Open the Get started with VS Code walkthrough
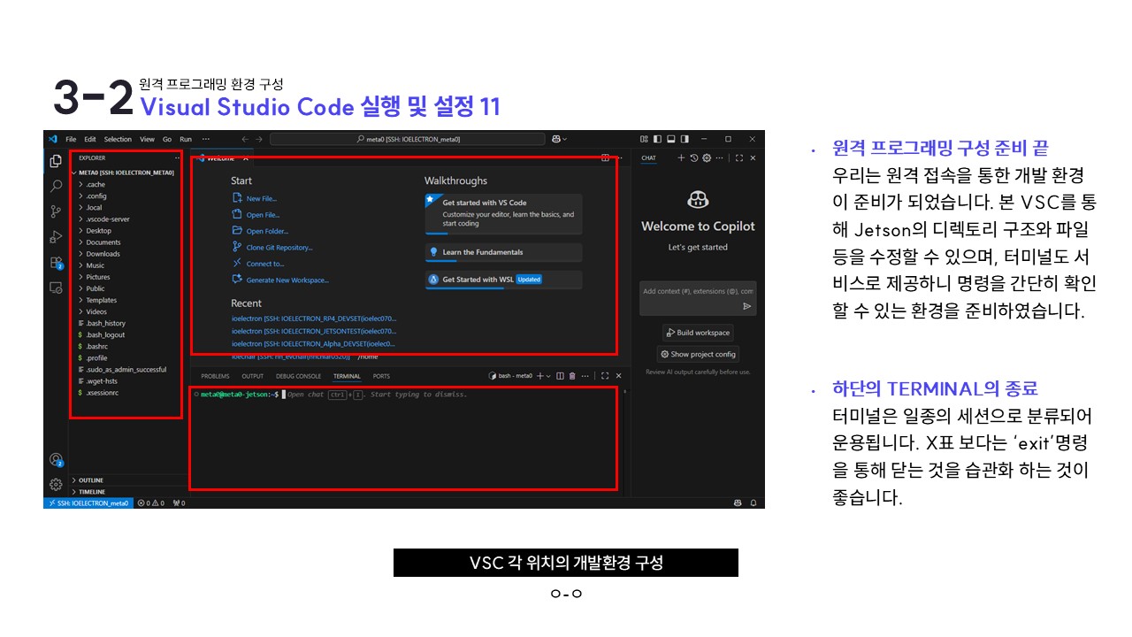The image size is (1132, 637). (x=504, y=214)
